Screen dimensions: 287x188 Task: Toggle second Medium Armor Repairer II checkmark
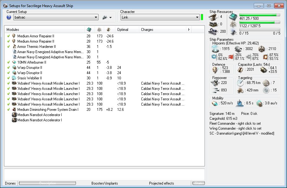(x=8, y=41)
